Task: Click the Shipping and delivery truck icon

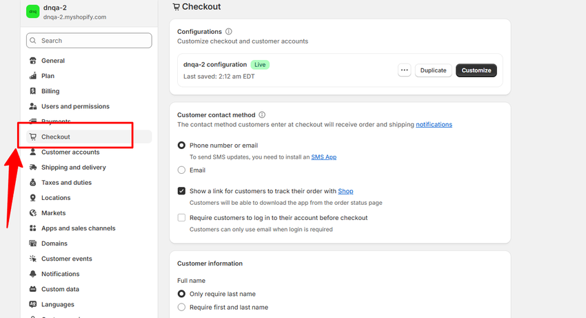Action: click(x=33, y=168)
